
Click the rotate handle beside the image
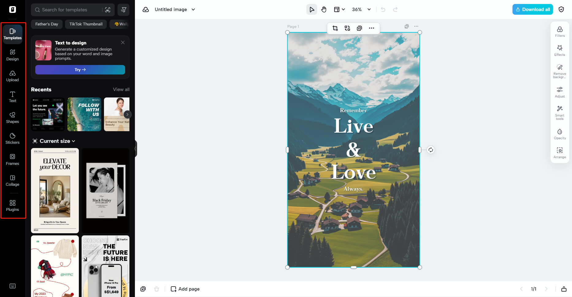coord(431,150)
